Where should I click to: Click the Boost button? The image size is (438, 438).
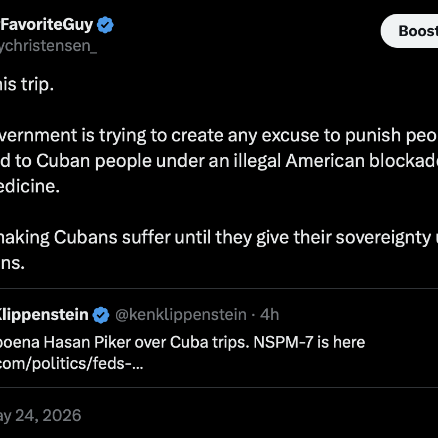409,31
